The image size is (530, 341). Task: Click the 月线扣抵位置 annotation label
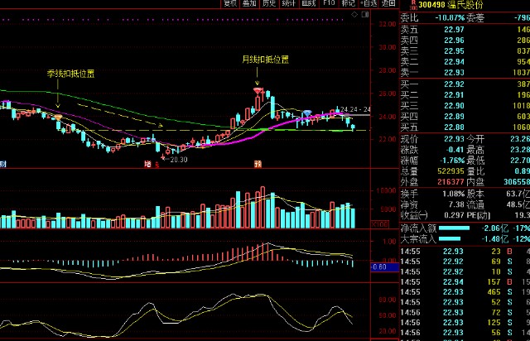266,60
